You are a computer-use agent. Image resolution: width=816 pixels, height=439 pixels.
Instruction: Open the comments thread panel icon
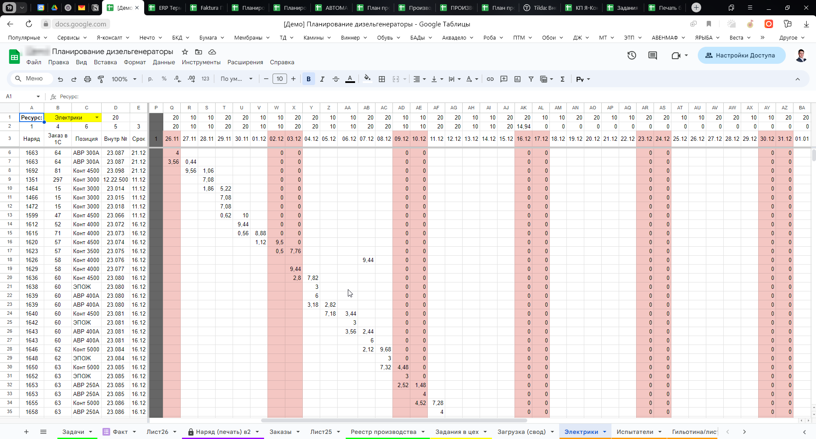(653, 55)
